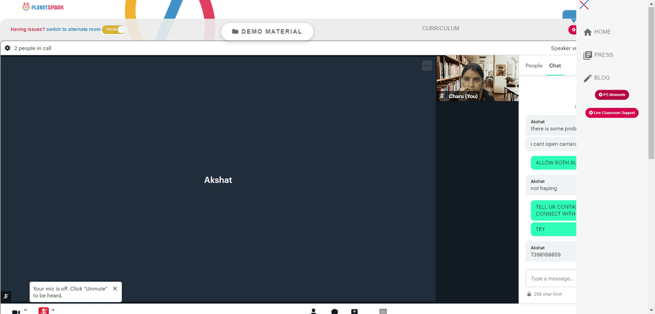
Task: Select PRESS in the side menu
Action: [x=604, y=55]
